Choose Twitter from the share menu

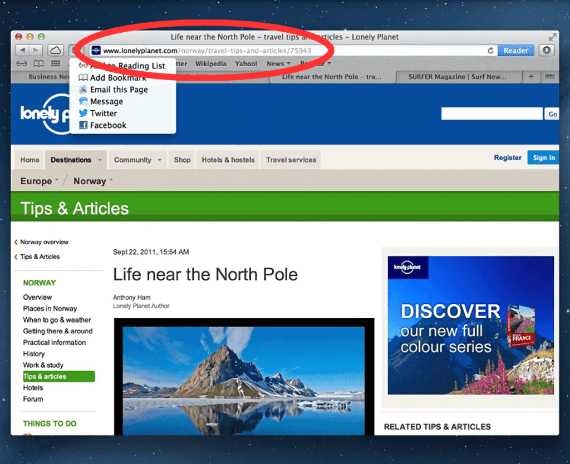tap(104, 113)
